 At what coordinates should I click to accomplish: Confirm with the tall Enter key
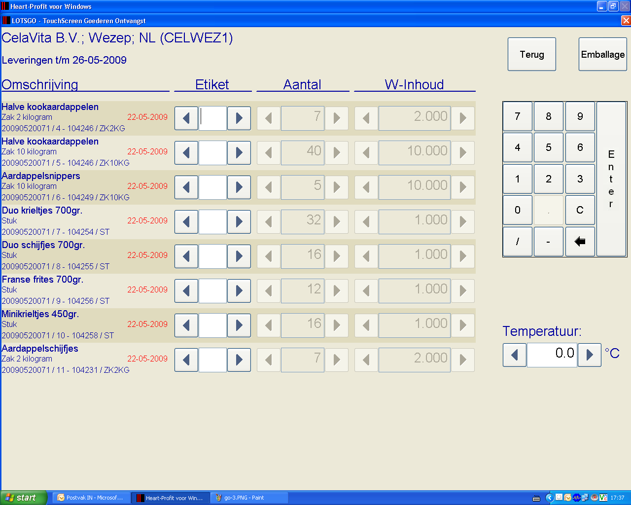pyautogui.click(x=611, y=179)
